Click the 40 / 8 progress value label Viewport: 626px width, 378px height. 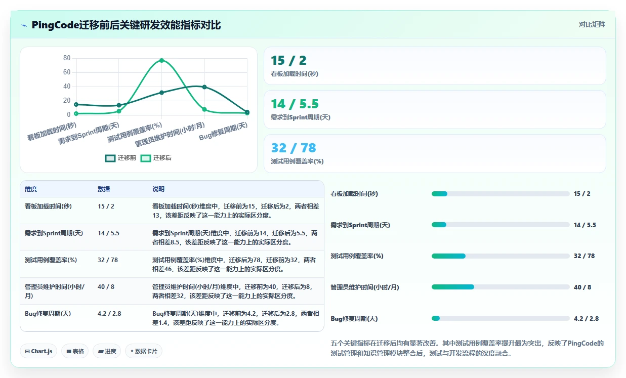coord(582,287)
